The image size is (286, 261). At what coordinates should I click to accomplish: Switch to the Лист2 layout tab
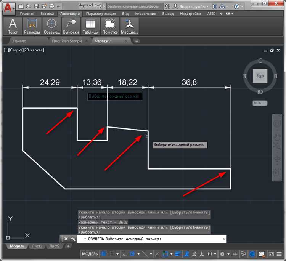click(55, 246)
